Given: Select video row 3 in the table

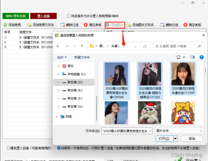Looking at the screenshot, I should pyautogui.click(x=27, y=47).
